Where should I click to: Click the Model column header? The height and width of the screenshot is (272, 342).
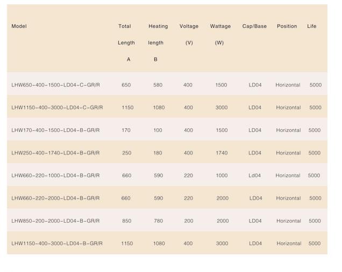[x=19, y=26]
